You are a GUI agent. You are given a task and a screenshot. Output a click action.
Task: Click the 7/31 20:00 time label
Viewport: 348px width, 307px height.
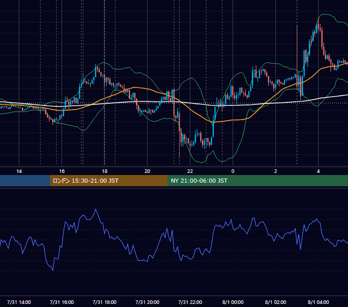[x=147, y=302]
